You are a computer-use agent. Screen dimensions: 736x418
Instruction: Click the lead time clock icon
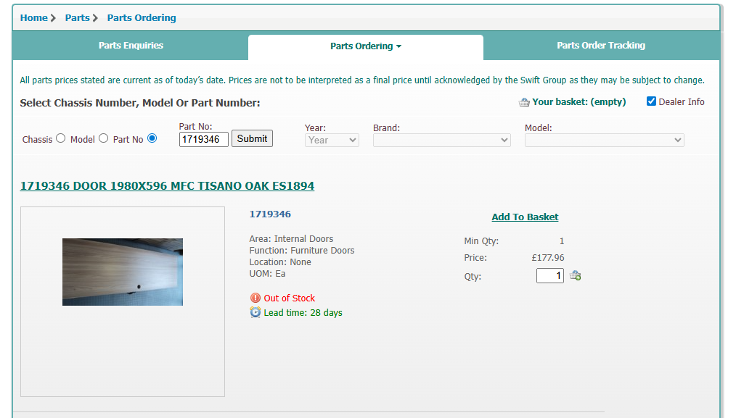[255, 312]
